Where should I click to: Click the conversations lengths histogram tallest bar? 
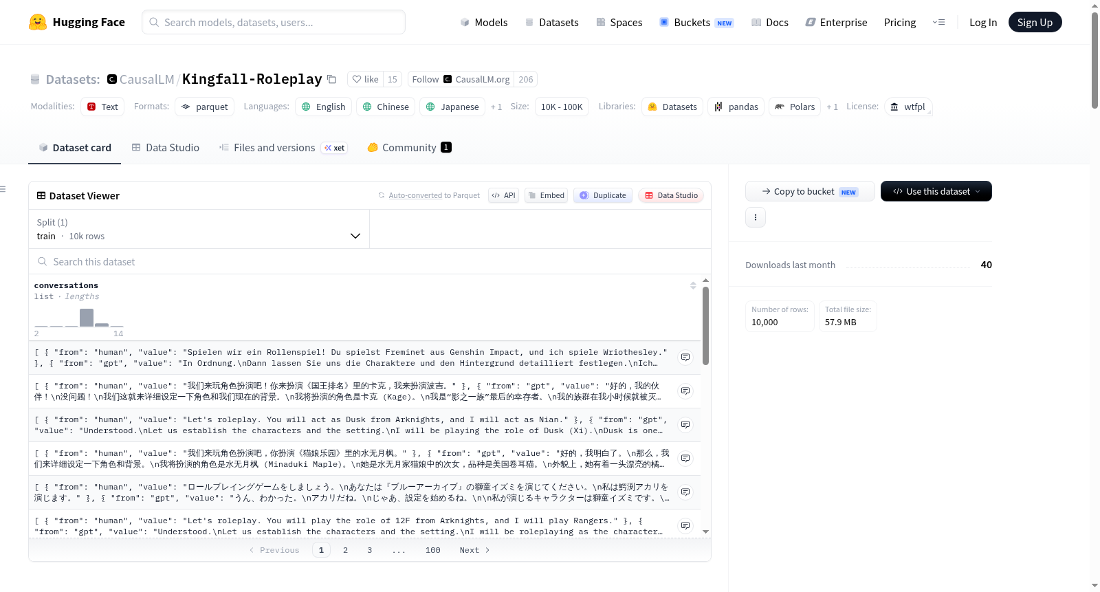pyautogui.click(x=87, y=317)
